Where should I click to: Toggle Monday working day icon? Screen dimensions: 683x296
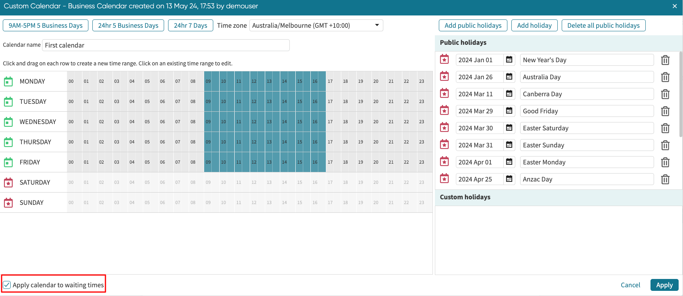click(x=8, y=82)
